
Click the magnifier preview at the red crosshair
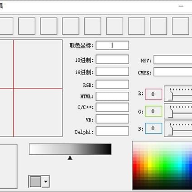click(13, 89)
